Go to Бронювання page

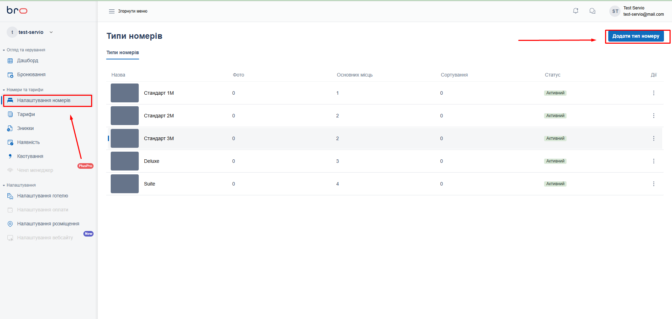pos(31,74)
